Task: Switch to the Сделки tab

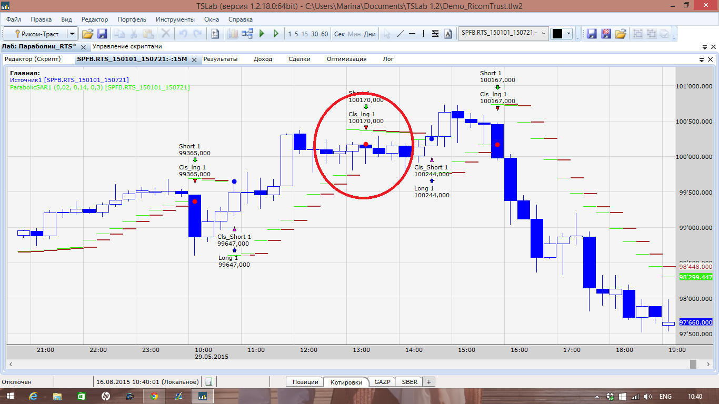Action: point(299,59)
